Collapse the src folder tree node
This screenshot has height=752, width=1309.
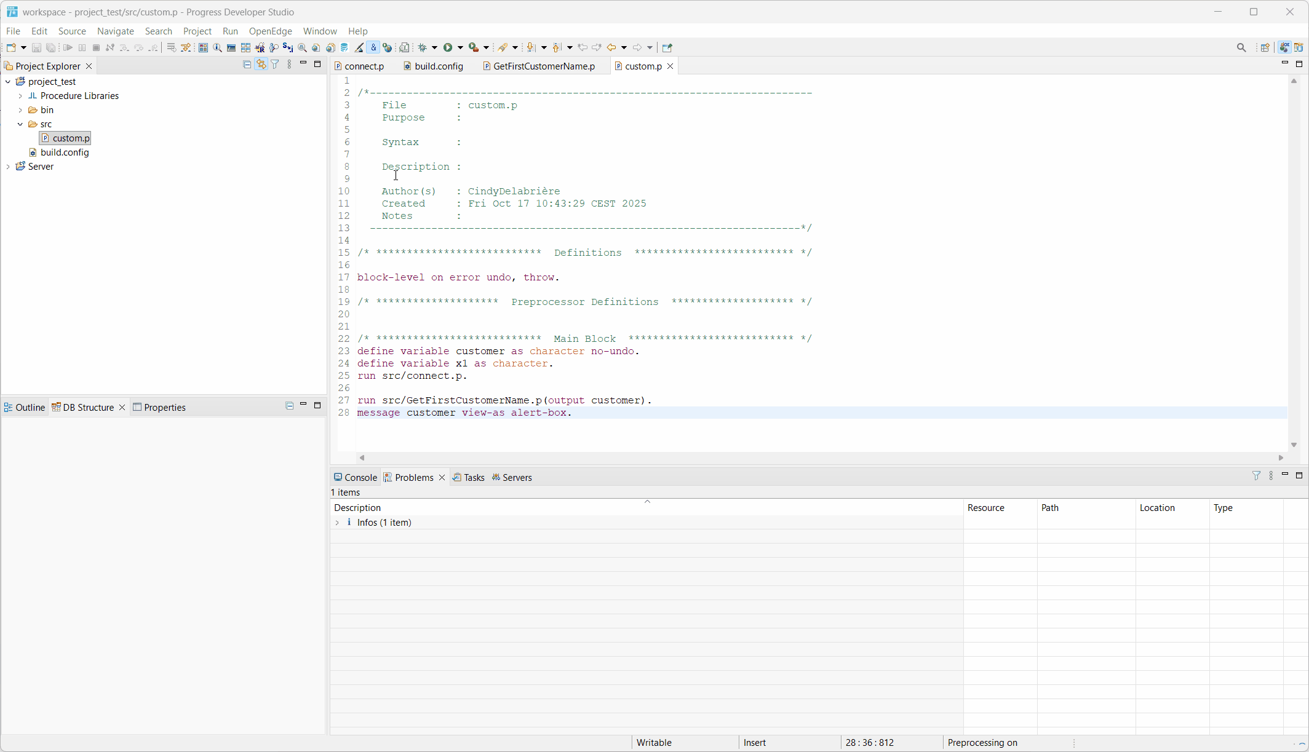click(20, 124)
